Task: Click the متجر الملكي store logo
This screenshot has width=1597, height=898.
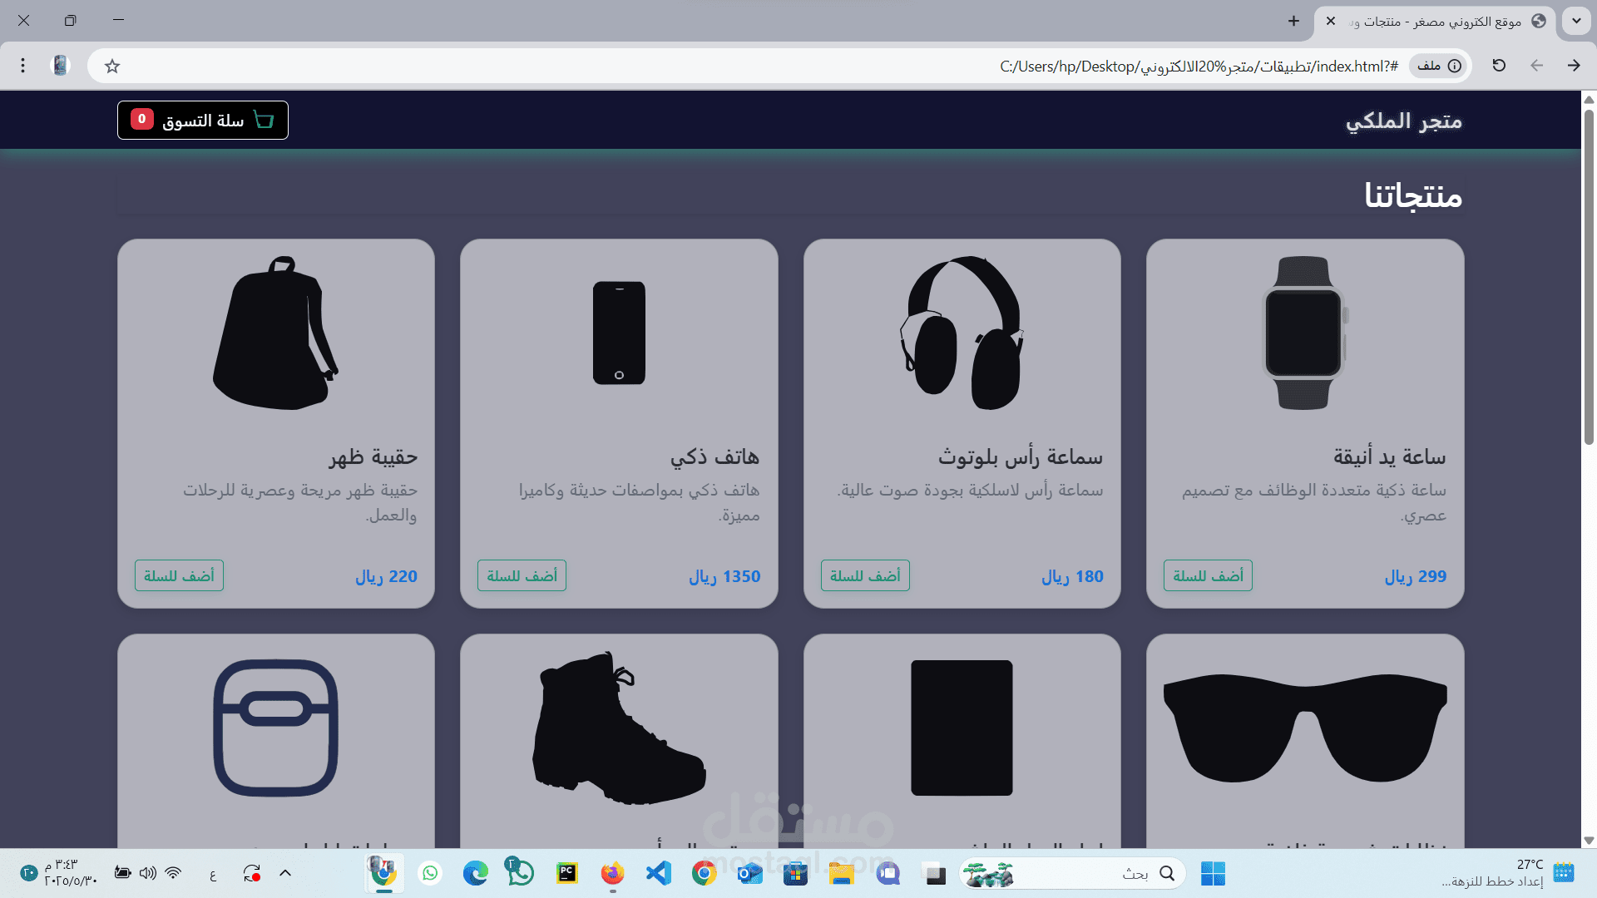Action: pyautogui.click(x=1403, y=121)
